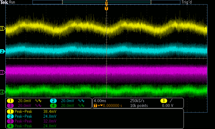Click the 0.00 V trigger level readout
215x129 pixels.
(167, 106)
